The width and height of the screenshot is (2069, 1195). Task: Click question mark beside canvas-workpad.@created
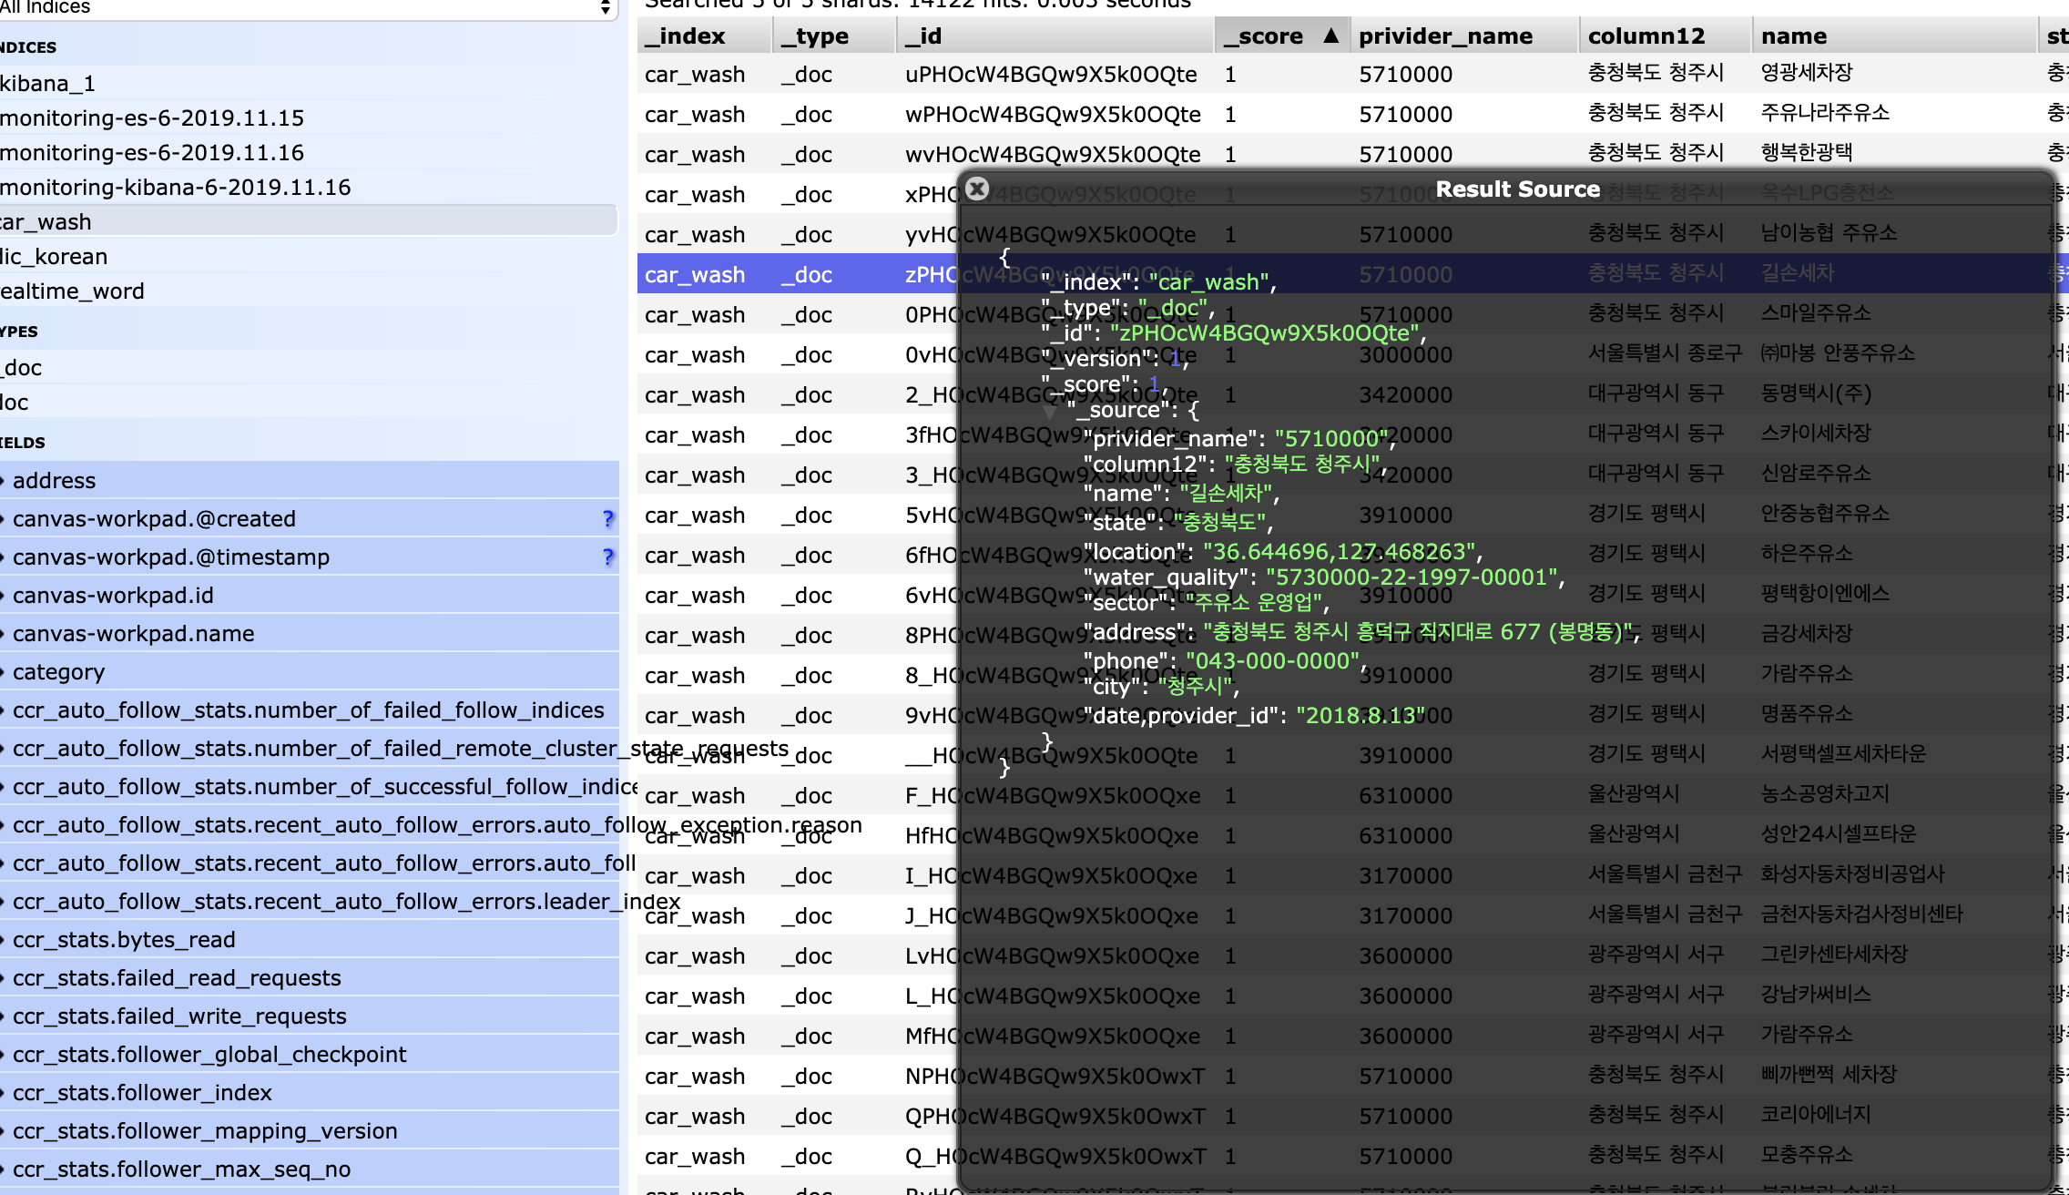pyautogui.click(x=608, y=518)
